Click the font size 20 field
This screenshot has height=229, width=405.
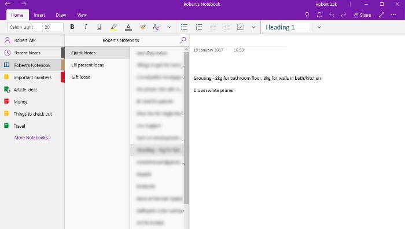(x=53, y=27)
